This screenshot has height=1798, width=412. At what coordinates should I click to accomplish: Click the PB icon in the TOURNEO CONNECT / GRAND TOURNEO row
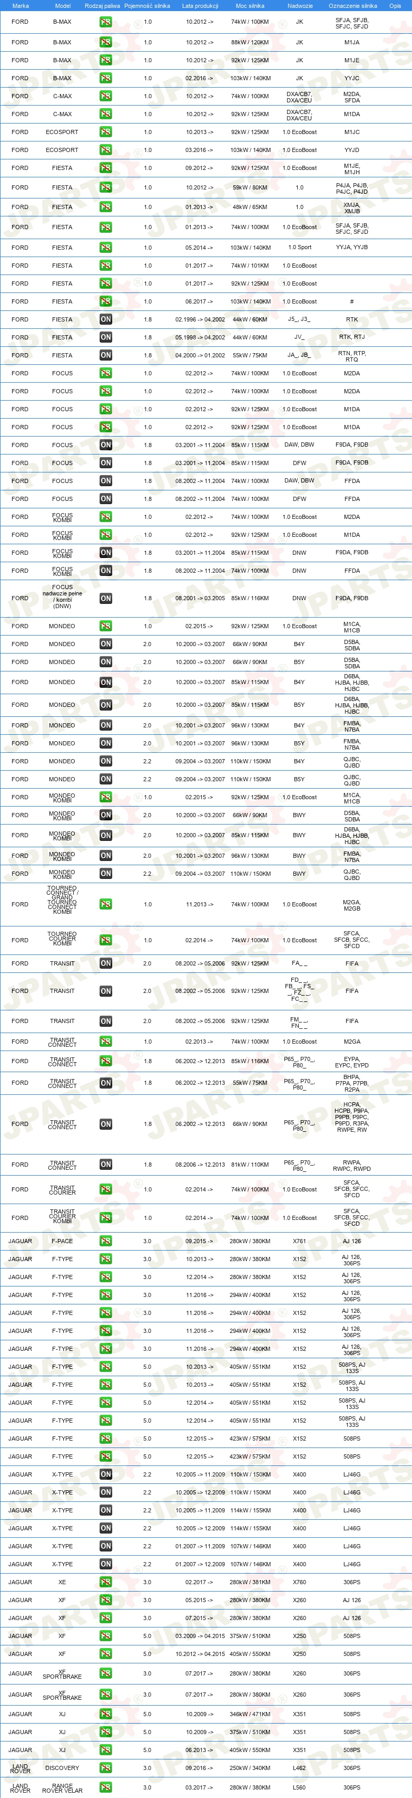tap(105, 904)
